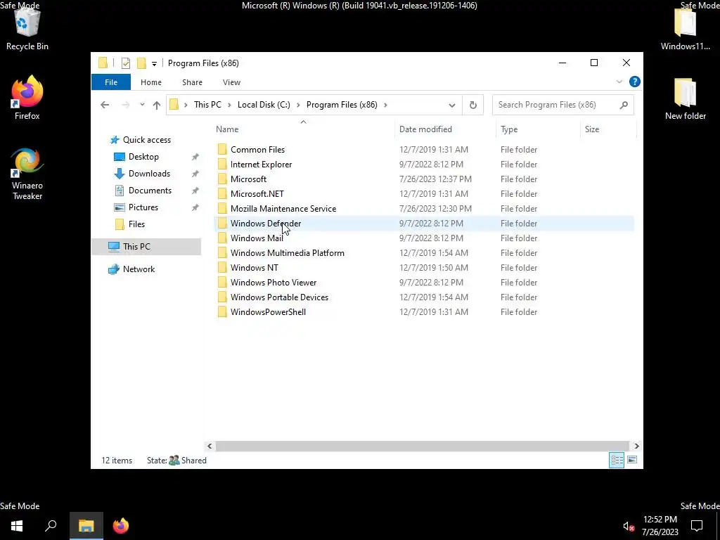Click Local Disk (C:) breadcrumb

264,105
